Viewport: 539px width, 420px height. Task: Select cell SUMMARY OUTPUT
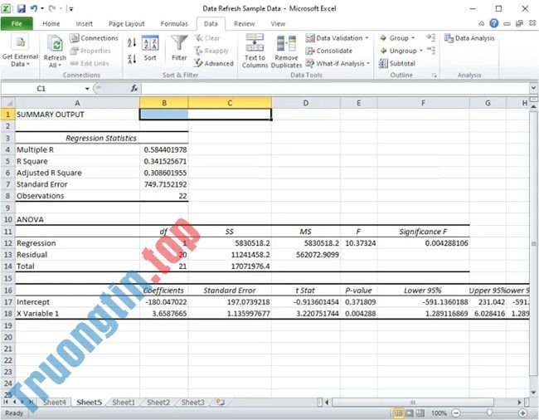[x=77, y=115]
